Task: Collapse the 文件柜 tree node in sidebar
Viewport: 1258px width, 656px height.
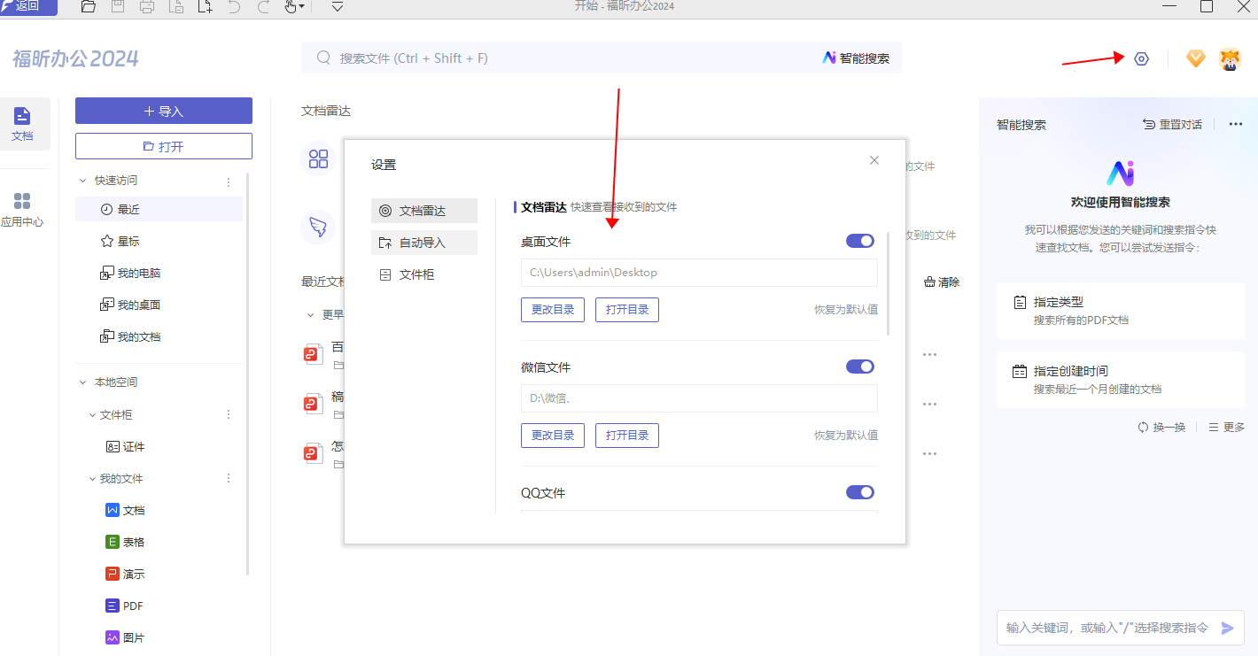Action: click(x=92, y=415)
